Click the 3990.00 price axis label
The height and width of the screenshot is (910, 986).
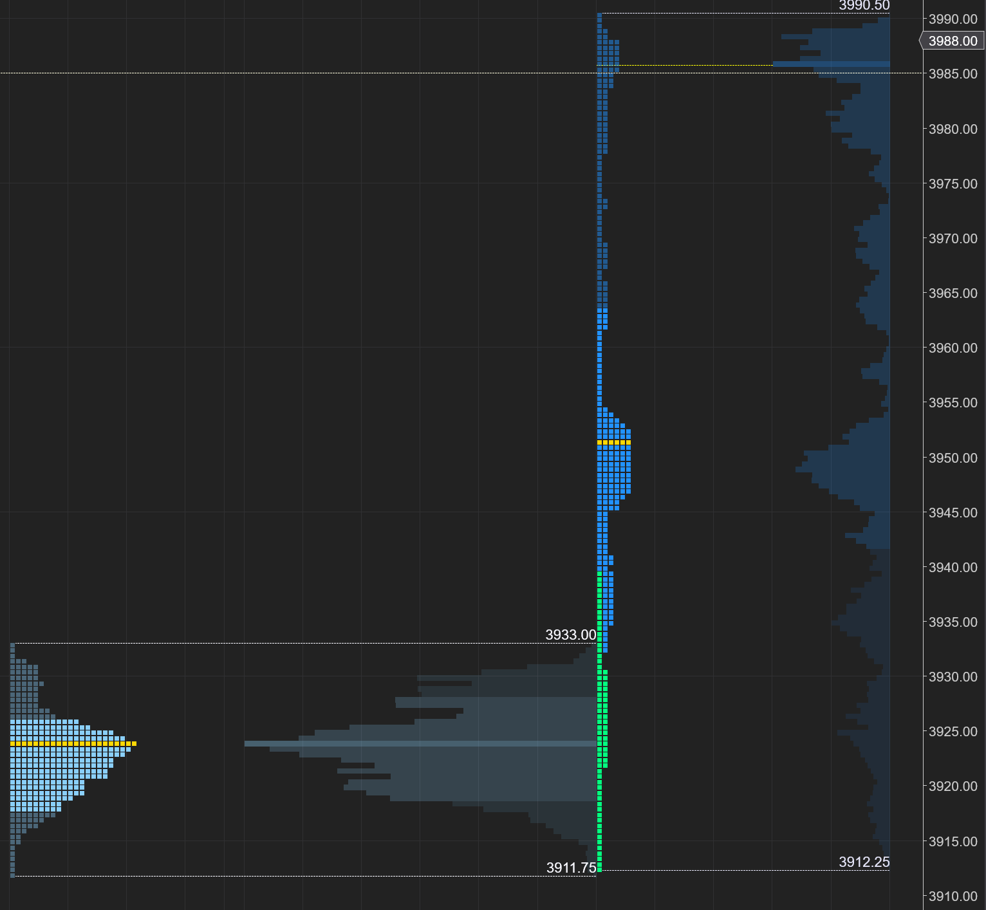953,19
